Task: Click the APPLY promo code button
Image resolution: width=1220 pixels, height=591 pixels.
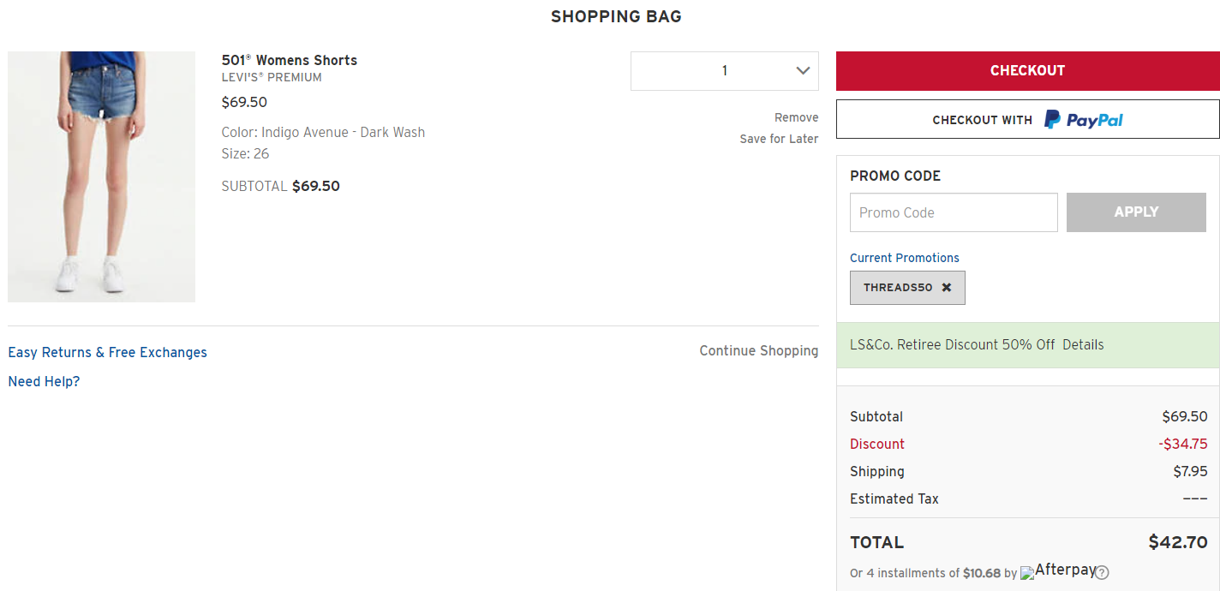Action: click(1136, 212)
